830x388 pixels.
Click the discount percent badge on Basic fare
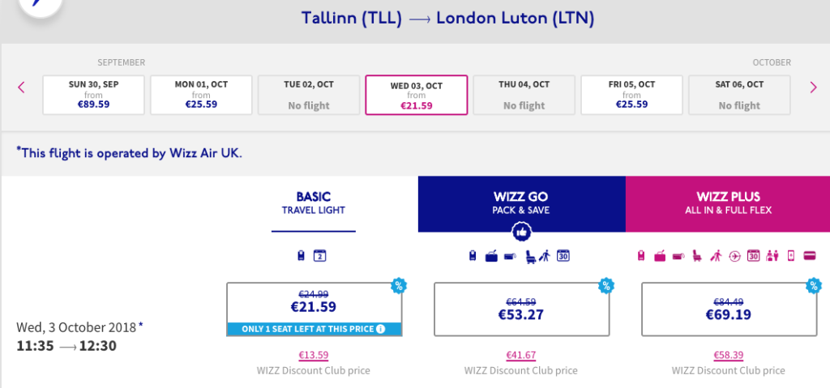tap(399, 285)
